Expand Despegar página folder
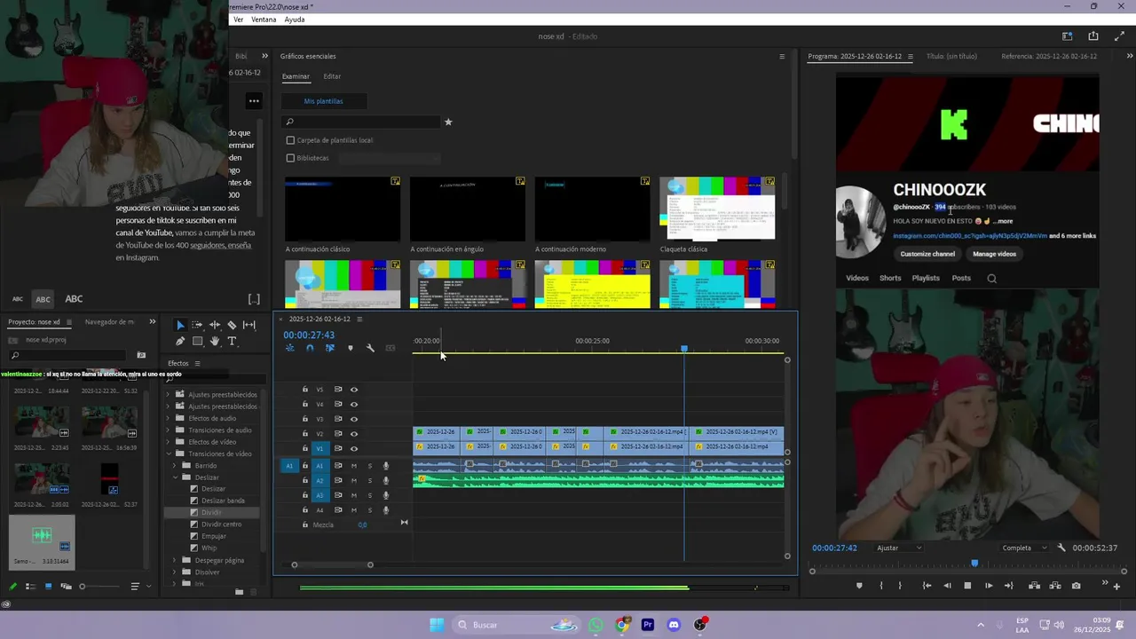The height and width of the screenshot is (639, 1136). click(x=175, y=560)
